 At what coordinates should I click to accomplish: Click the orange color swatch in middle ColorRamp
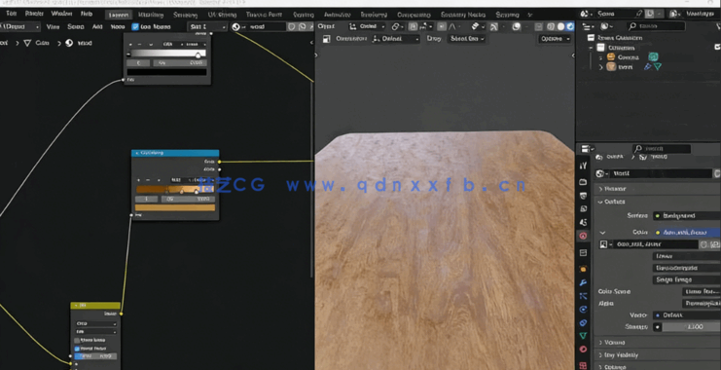coord(175,207)
